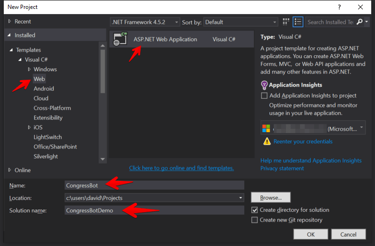The width and height of the screenshot is (375, 246).
Task: Click OK to create the project
Action: tap(311, 234)
